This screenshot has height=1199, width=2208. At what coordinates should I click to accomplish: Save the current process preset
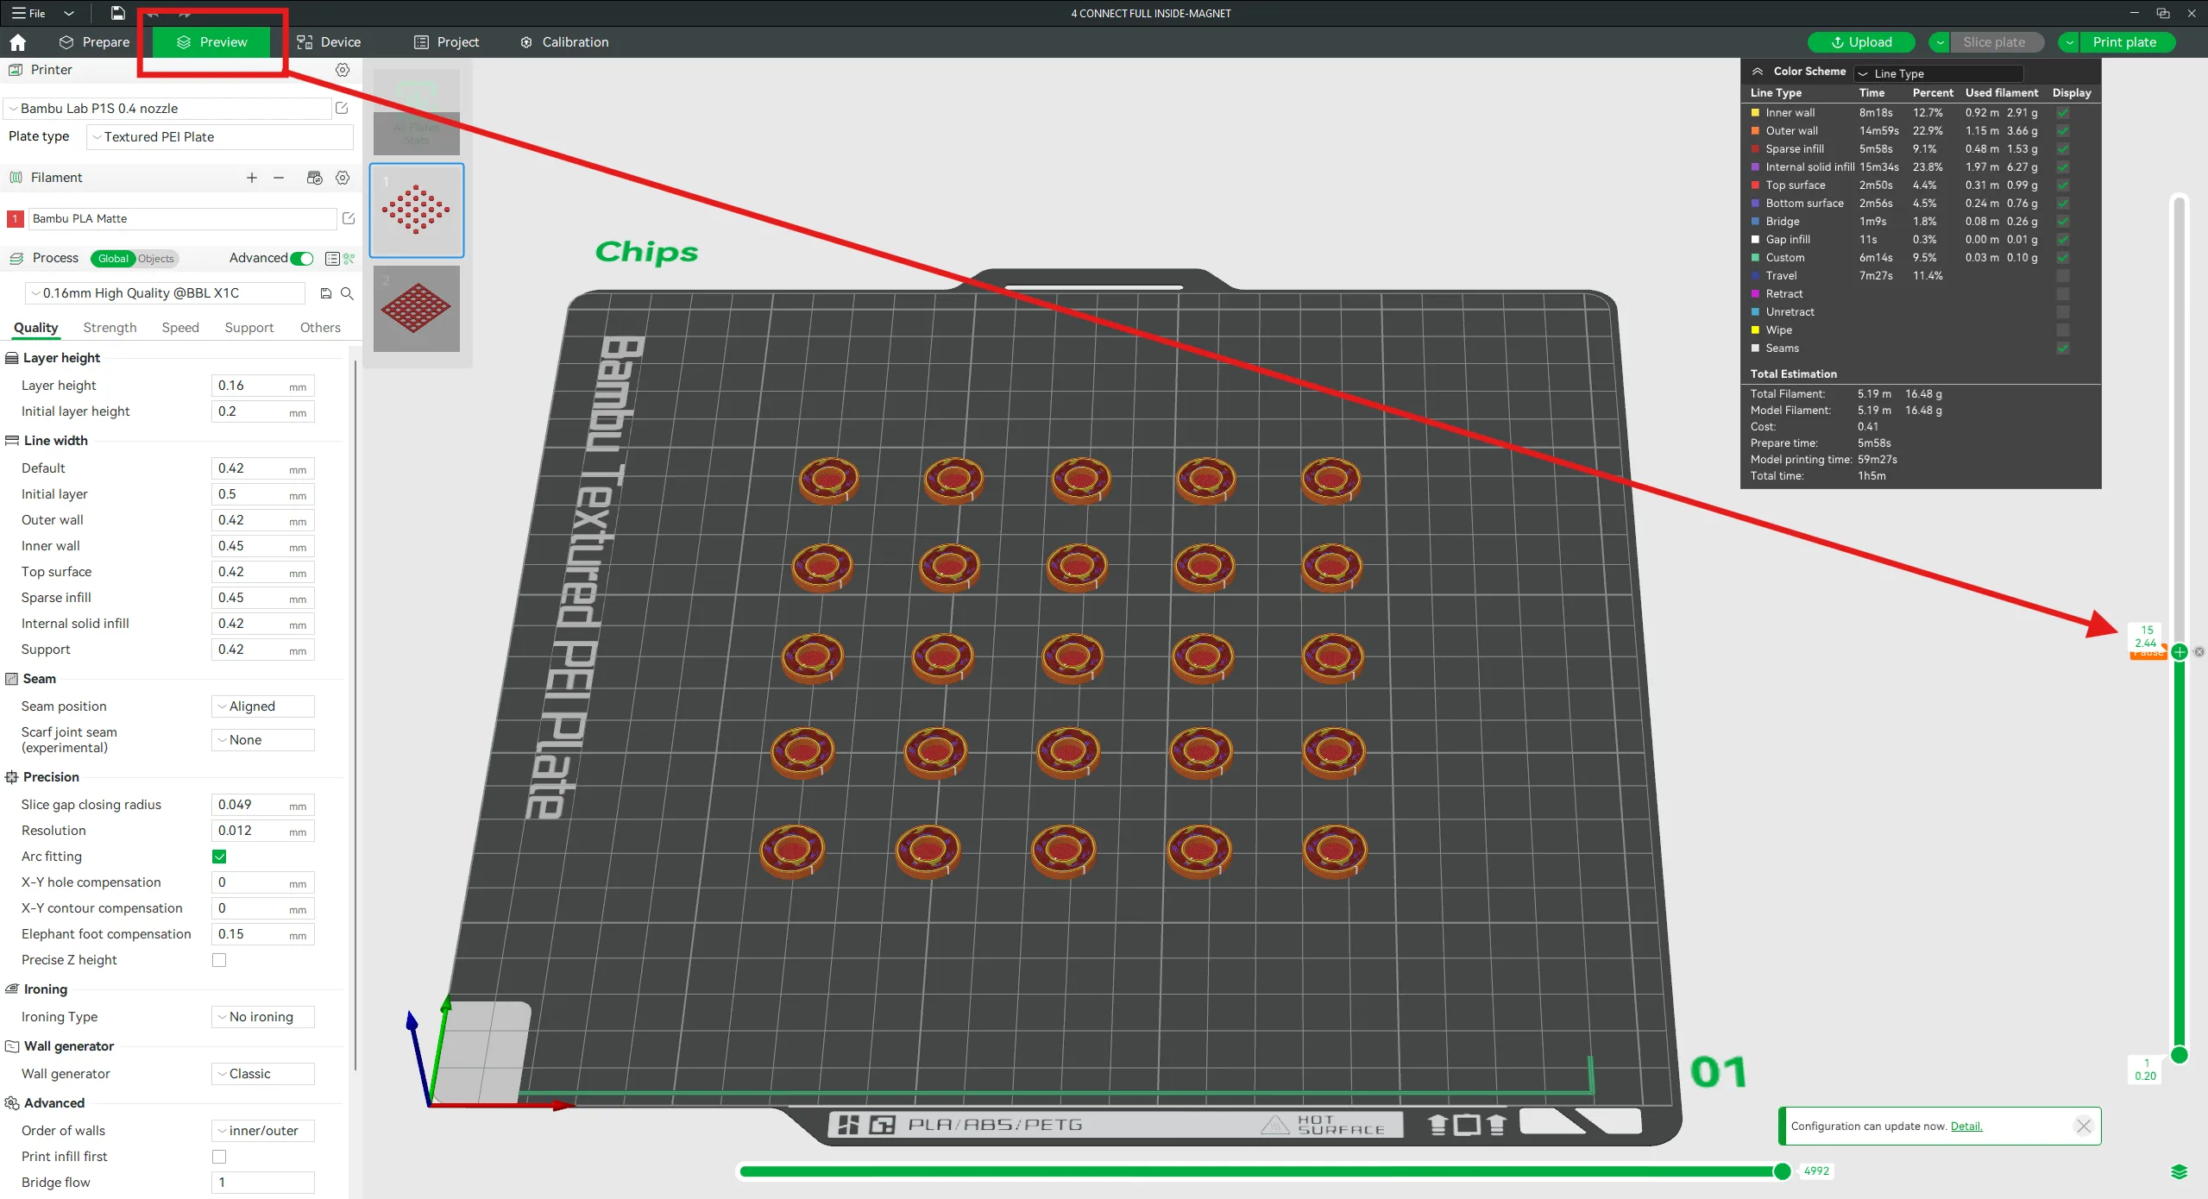point(326,293)
